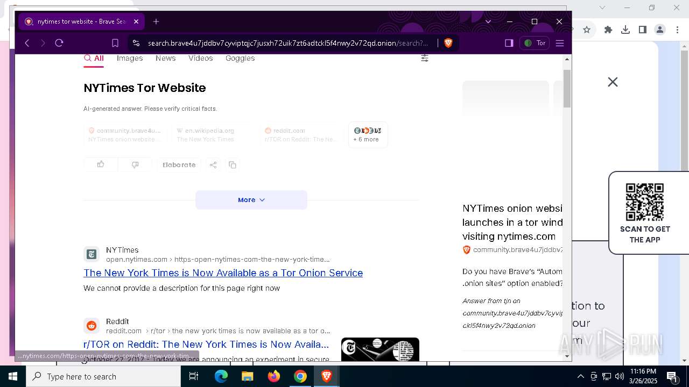
Task: Go forward in Brave browser
Action: [43, 43]
